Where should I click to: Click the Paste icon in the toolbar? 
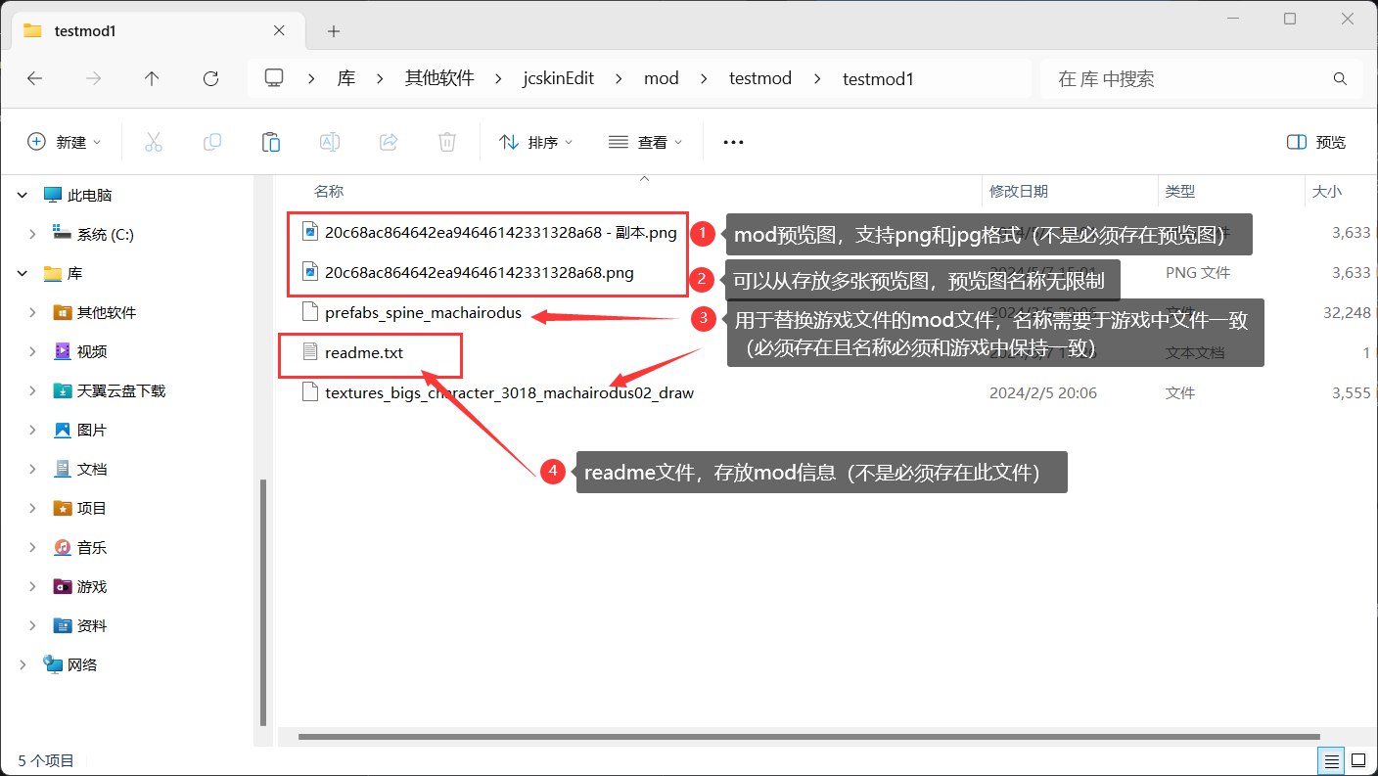(x=270, y=141)
